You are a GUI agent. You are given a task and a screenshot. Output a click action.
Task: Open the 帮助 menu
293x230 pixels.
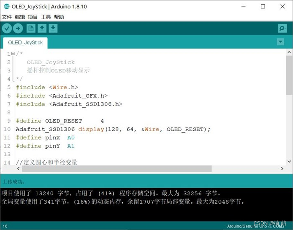(x=59, y=17)
